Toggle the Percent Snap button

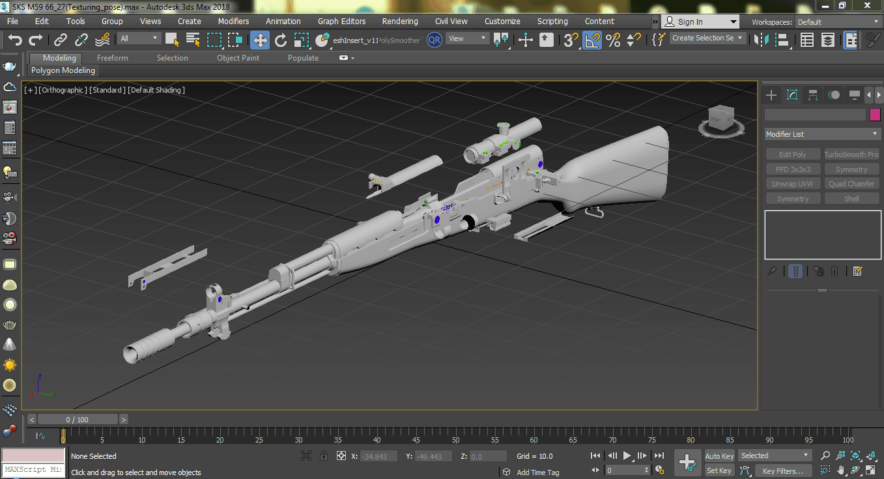613,40
